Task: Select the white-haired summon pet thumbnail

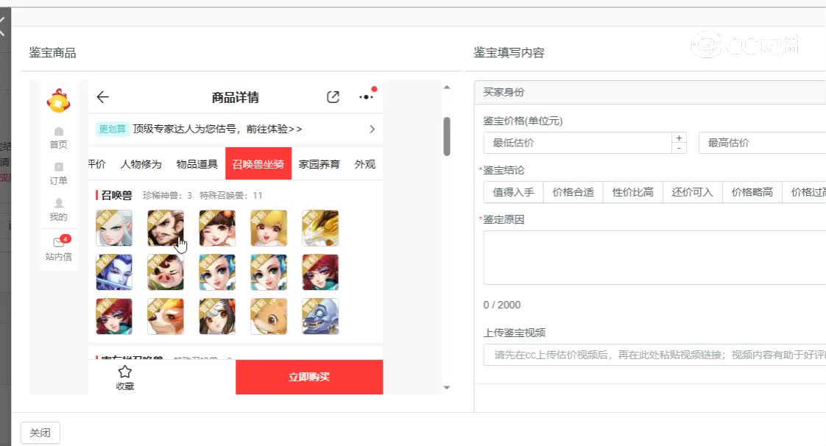Action: coord(114,228)
